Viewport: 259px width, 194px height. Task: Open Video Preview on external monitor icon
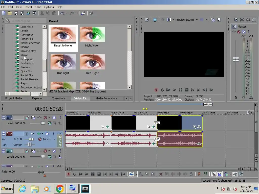[155, 20]
